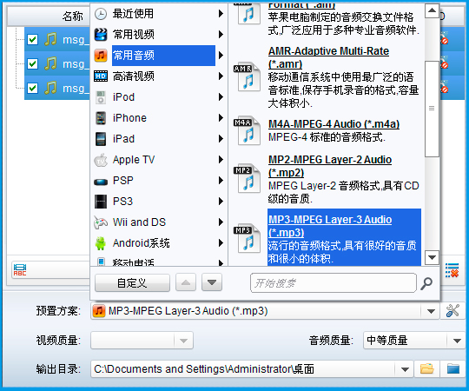Click the PS3 console icon
The height and width of the screenshot is (391, 469).
(x=101, y=202)
